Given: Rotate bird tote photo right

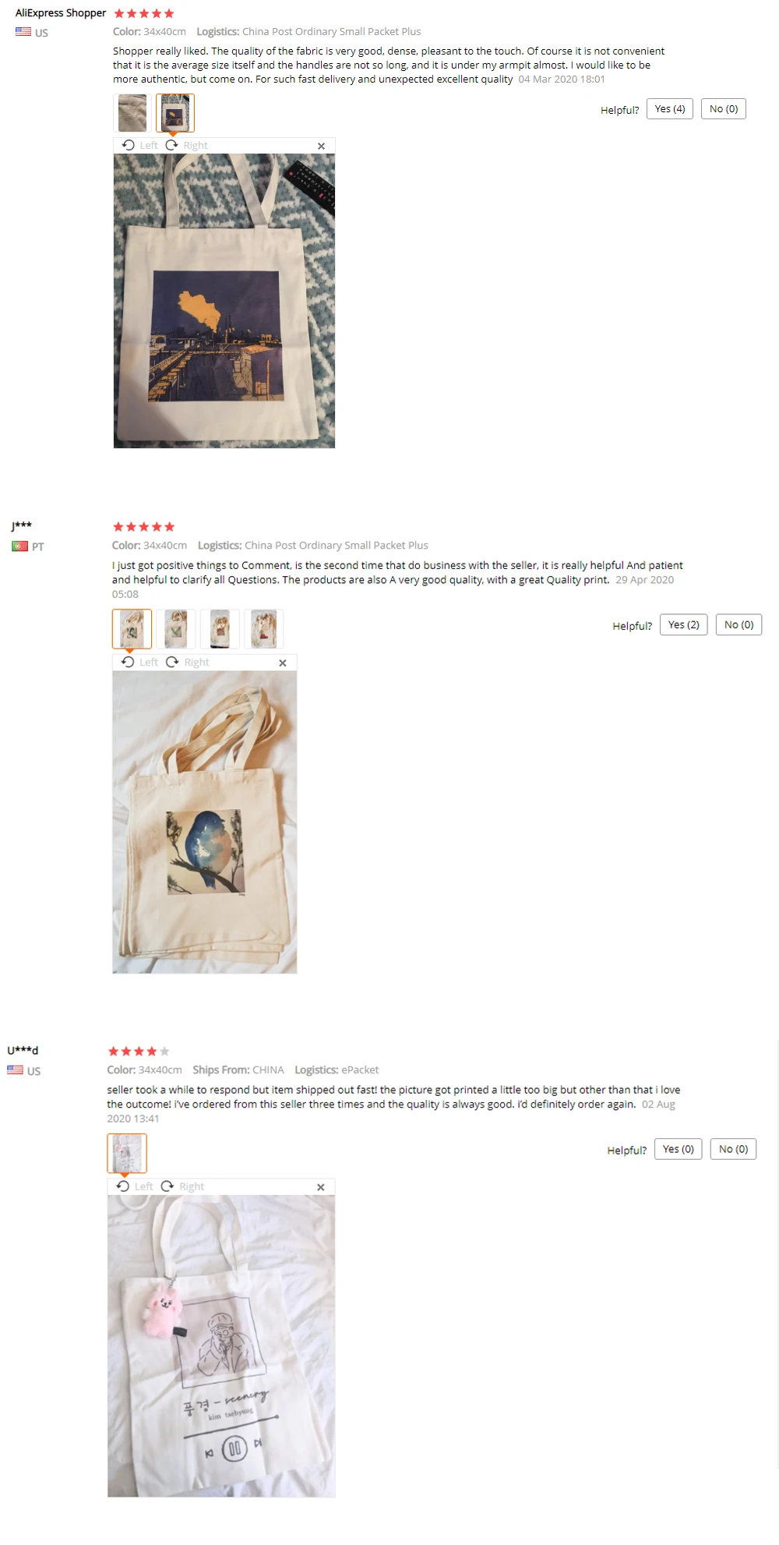Looking at the screenshot, I should [188, 662].
